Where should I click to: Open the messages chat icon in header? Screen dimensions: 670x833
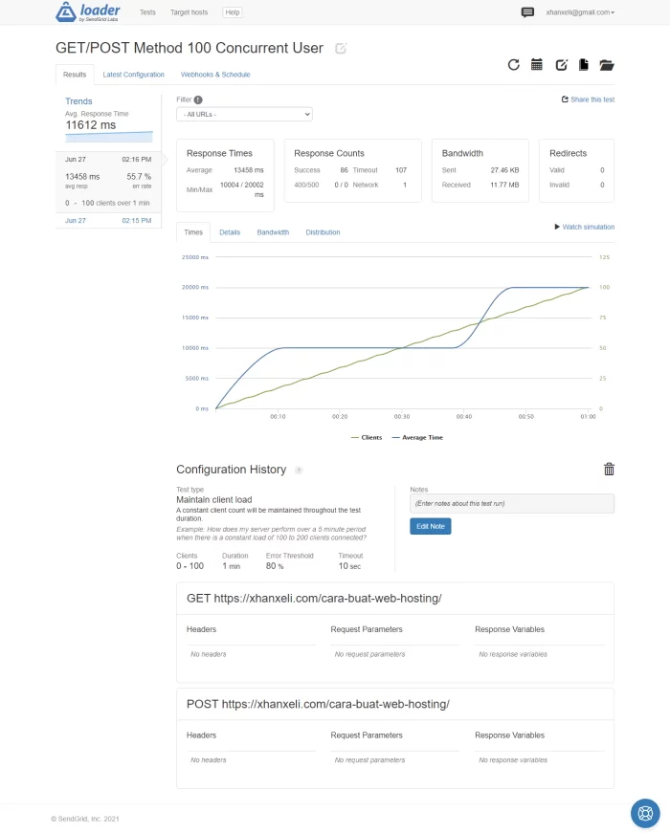point(527,12)
